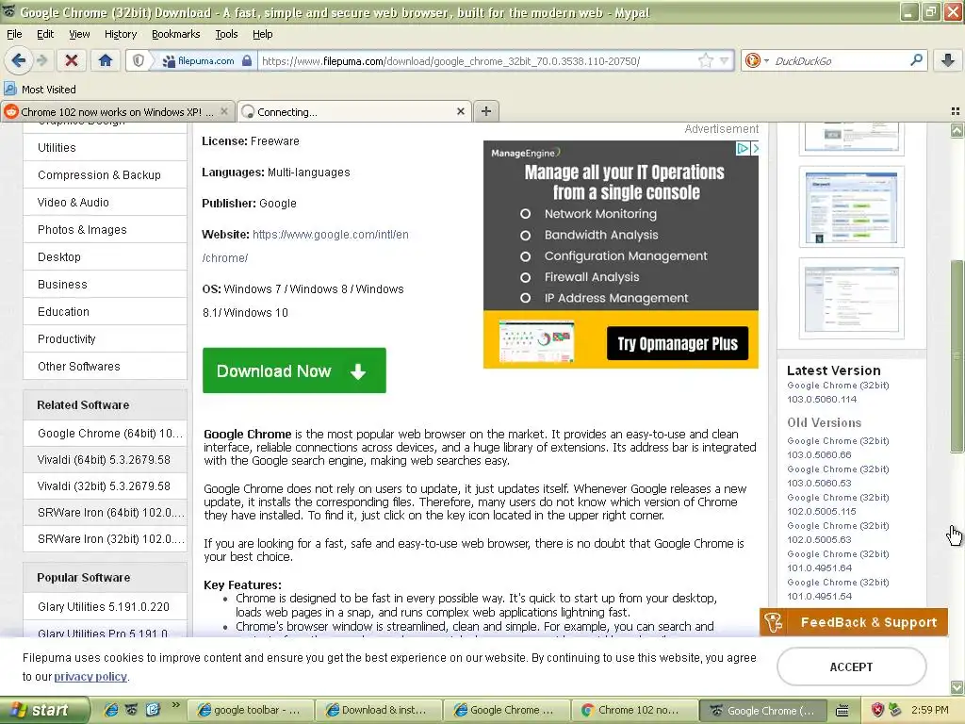Open Utilities category
Image resolution: width=965 pixels, height=724 pixels.
(105, 148)
